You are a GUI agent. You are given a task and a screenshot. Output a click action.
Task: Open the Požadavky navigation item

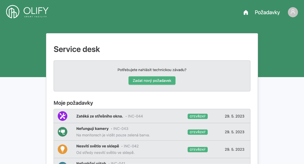pos(267,13)
